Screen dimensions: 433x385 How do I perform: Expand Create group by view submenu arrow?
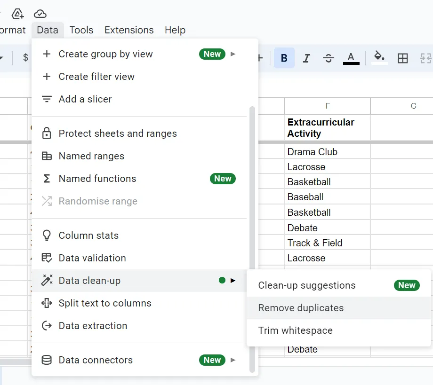233,54
